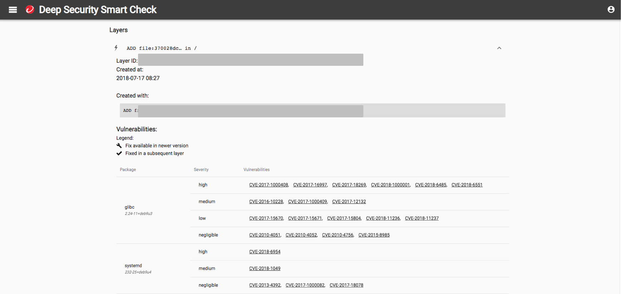Screen dimensions: 623x294
Task: Open CVE-2016-10228 medium severity link
Action: pyautogui.click(x=266, y=202)
